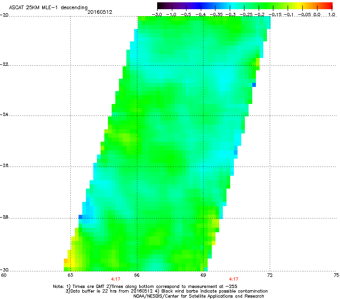The height and width of the screenshot is (299, 340).
Task: Click the "NOAA/NESDIS/Center for Satellite Applications and Research" credit
Action: [x=198, y=296]
